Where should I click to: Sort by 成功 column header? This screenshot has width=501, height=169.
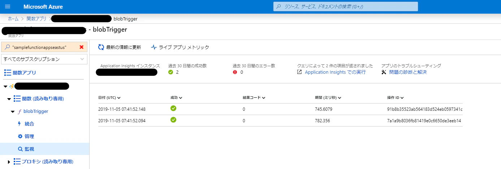[176, 97]
